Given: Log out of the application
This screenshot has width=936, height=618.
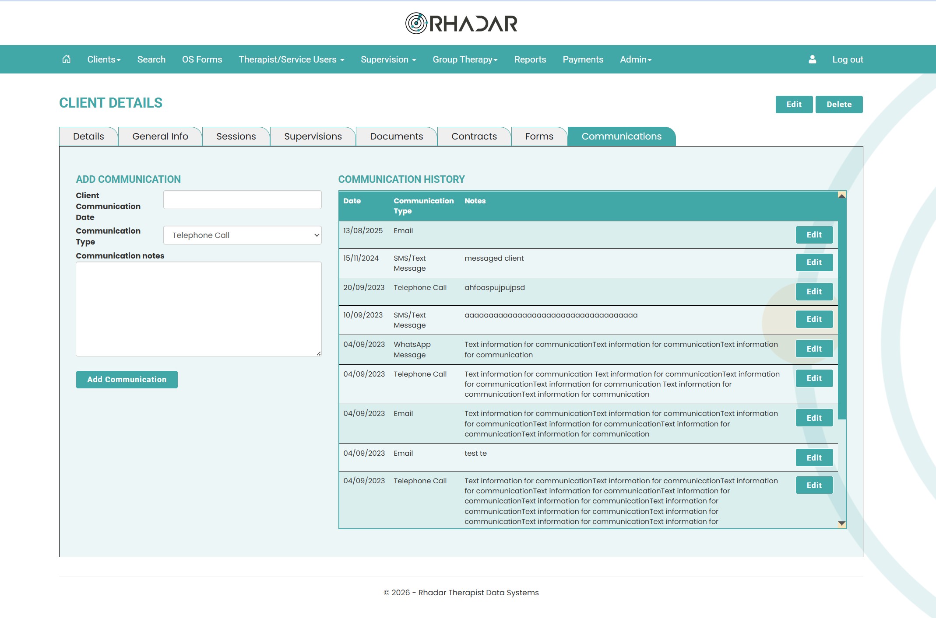Looking at the screenshot, I should 848,59.
